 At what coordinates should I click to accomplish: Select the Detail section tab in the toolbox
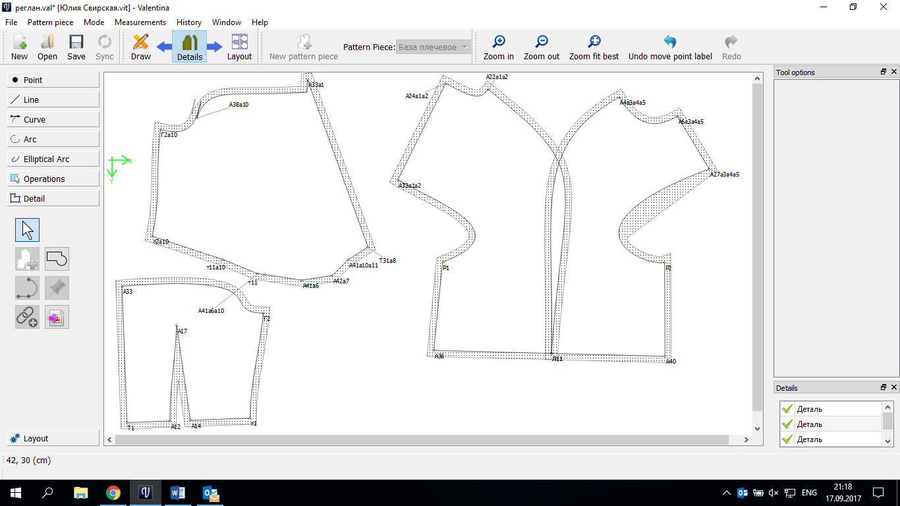[53, 198]
